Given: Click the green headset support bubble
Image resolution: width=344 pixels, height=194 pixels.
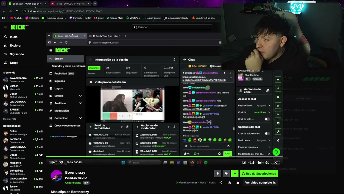Looking at the screenshot, I should tap(276, 152).
